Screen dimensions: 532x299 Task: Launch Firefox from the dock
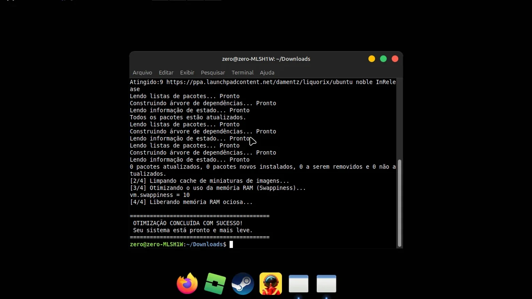[187, 283]
